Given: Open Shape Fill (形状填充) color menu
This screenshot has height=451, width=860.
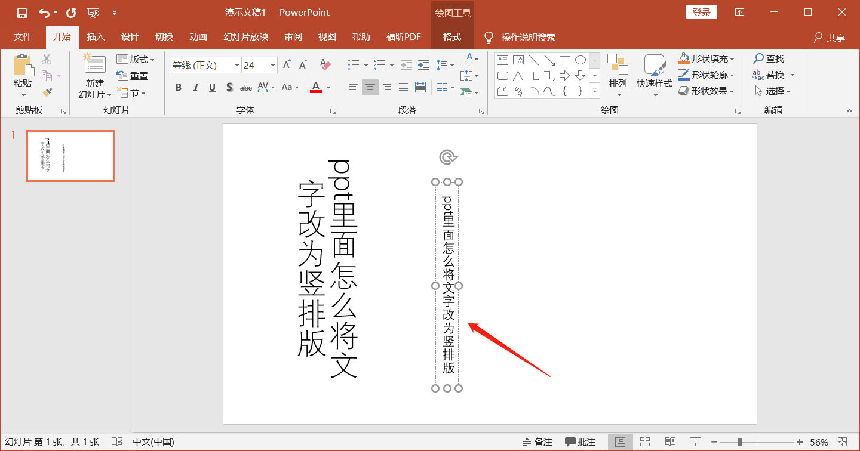Looking at the screenshot, I should (x=707, y=58).
